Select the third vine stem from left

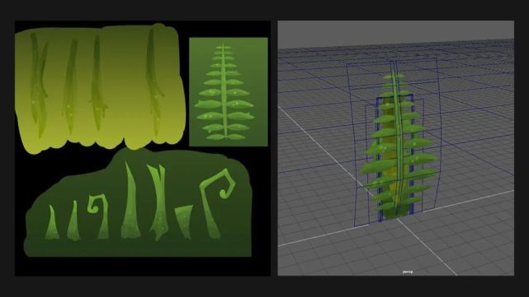point(97,82)
